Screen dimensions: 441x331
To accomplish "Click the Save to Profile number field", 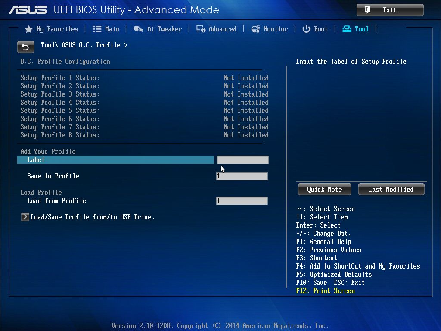I will coord(242,176).
